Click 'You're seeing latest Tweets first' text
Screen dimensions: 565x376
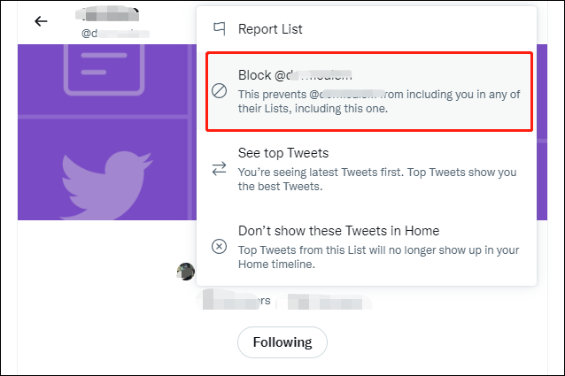click(x=377, y=180)
